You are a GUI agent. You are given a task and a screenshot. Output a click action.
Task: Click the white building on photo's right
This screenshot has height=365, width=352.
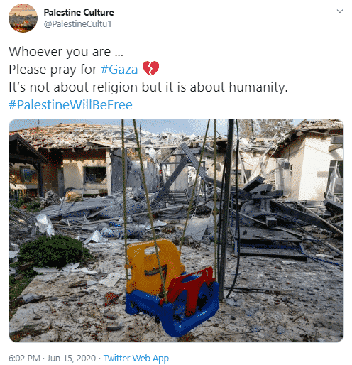click(x=311, y=165)
